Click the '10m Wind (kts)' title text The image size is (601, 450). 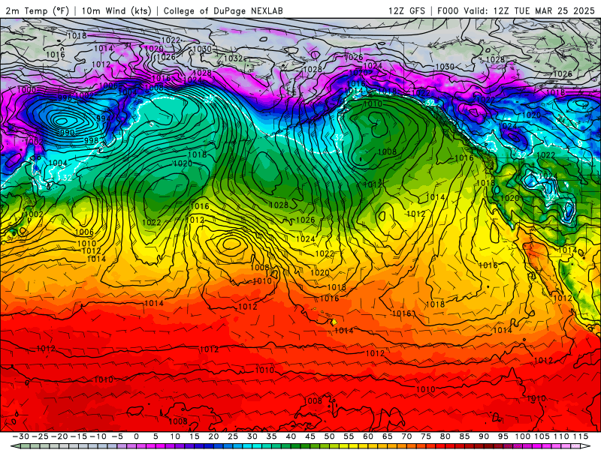pyautogui.click(x=116, y=10)
